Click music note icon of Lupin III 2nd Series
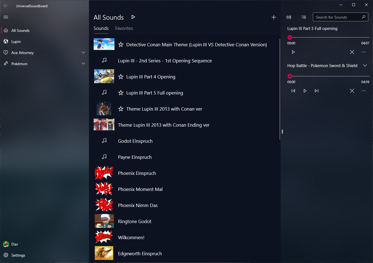373x263 pixels. pyautogui.click(x=104, y=60)
